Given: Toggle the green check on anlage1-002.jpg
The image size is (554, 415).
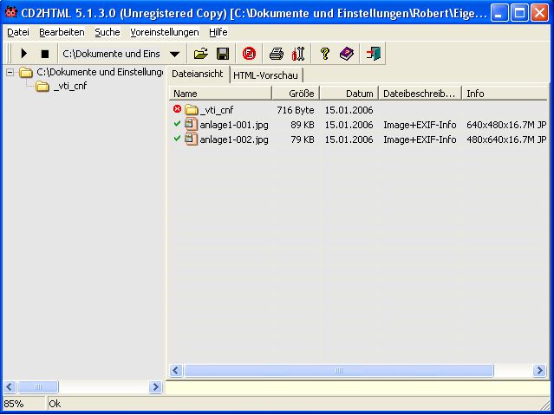Looking at the screenshot, I should (177, 139).
